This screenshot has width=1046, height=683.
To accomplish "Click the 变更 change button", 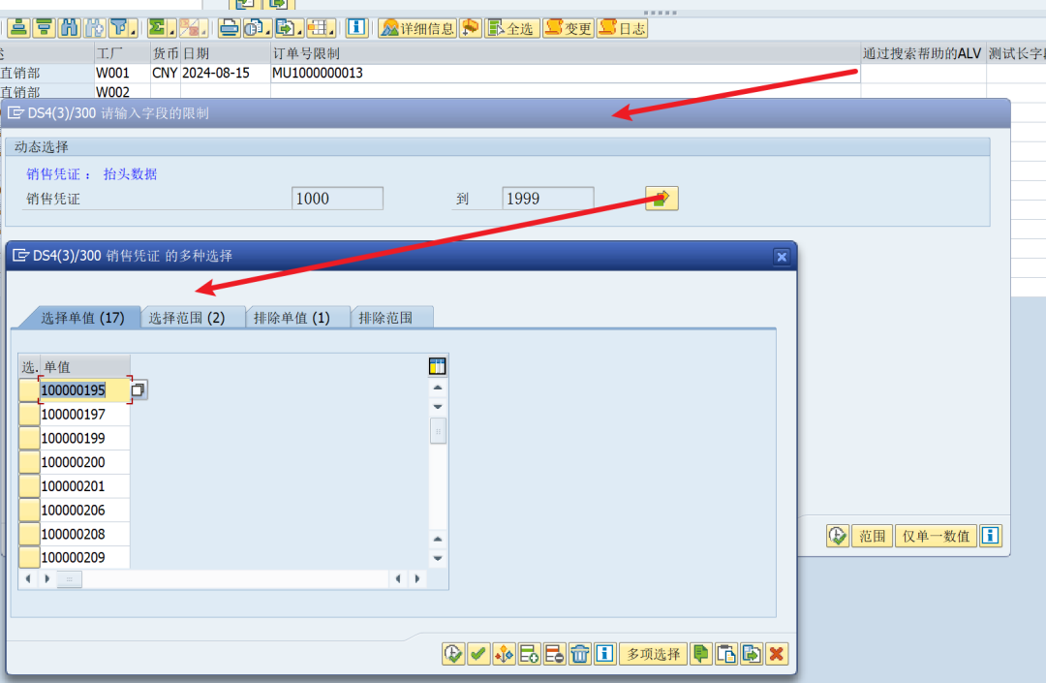I will (x=569, y=28).
